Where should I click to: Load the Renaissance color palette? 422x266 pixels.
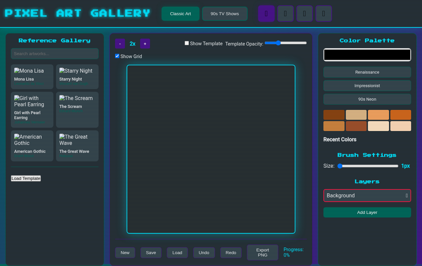coord(367,72)
